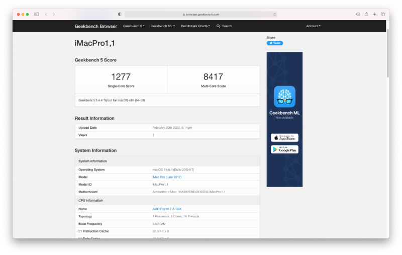The height and width of the screenshot is (255, 402).
Task: Show the tab overview icon
Action: (x=383, y=15)
